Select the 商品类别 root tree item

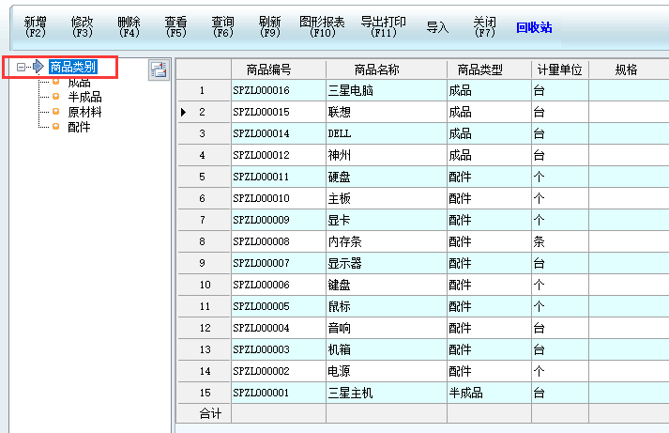point(72,67)
